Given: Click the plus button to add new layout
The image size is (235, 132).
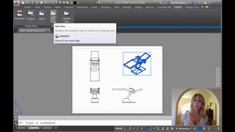Looking at the screenshot, I should pos(56,128).
